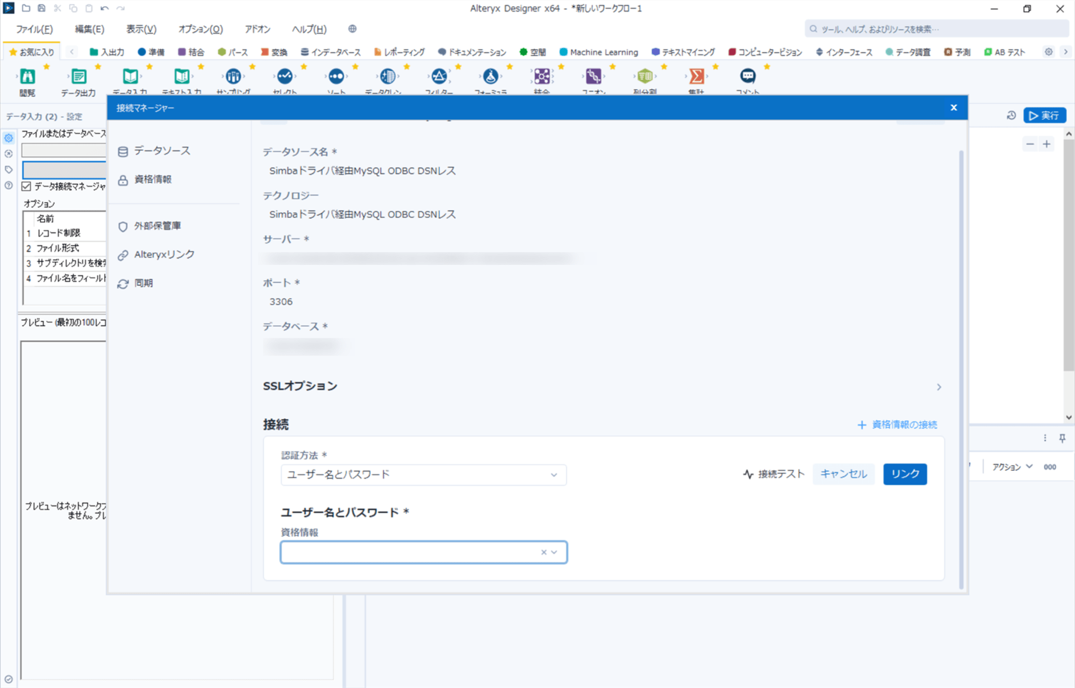
Task: Click the global search field
Action: 936,29
